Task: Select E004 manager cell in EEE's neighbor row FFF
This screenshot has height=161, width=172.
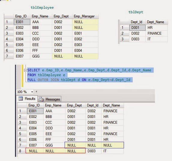Action: click(85, 51)
